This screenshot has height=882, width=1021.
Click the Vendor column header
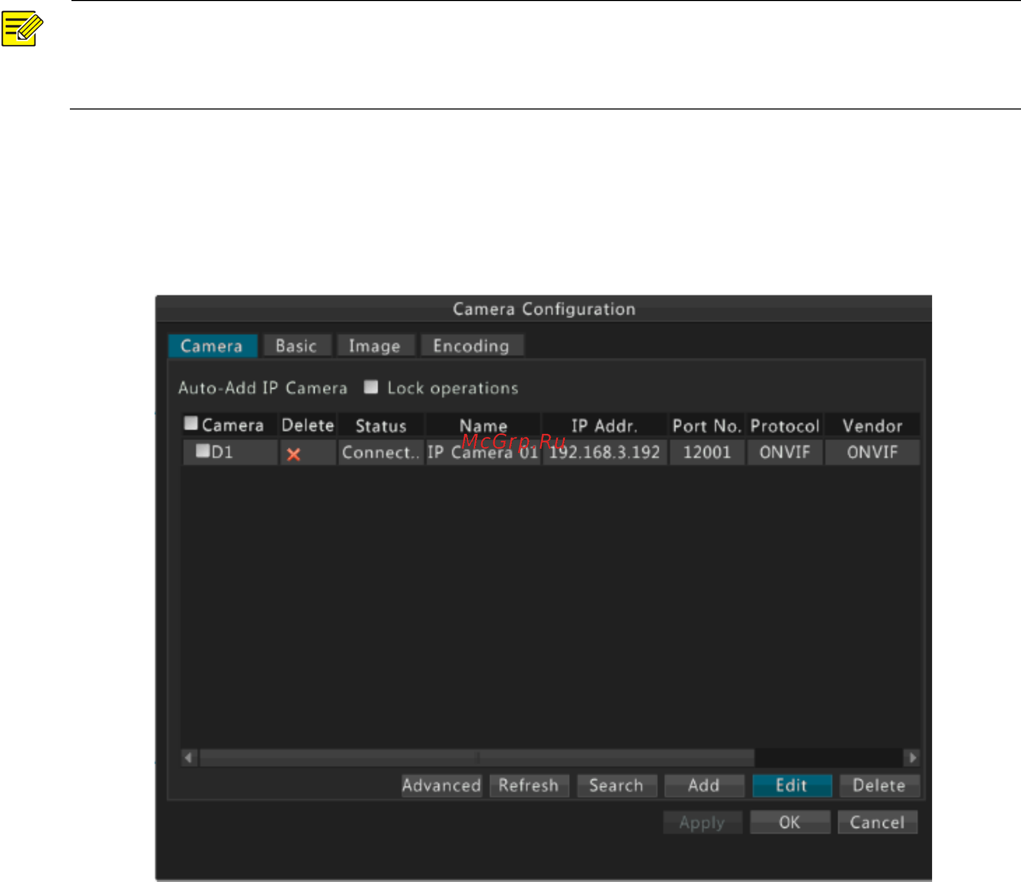872,425
